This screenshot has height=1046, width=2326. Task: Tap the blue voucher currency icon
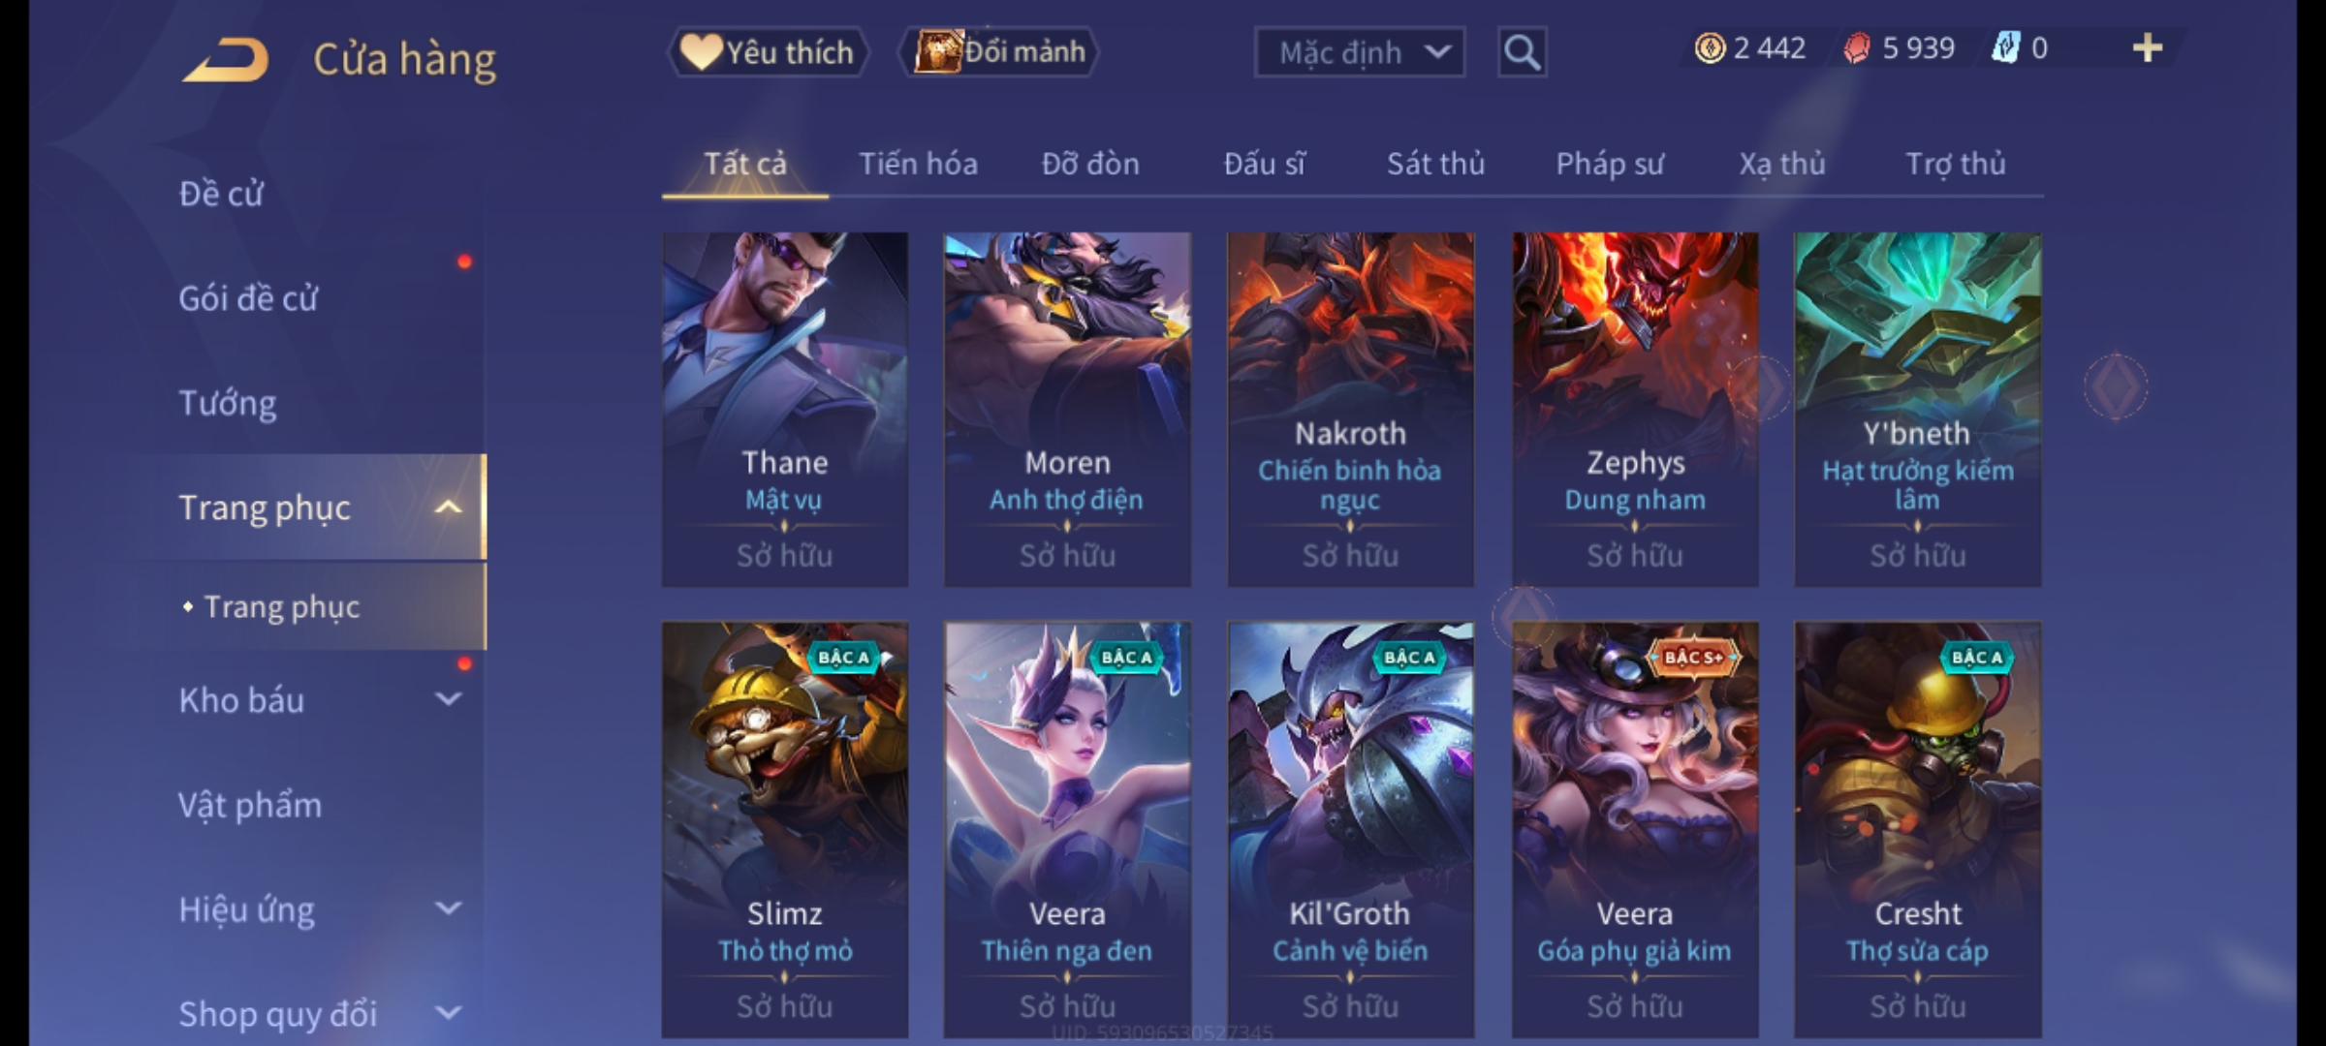pyautogui.click(x=2005, y=48)
